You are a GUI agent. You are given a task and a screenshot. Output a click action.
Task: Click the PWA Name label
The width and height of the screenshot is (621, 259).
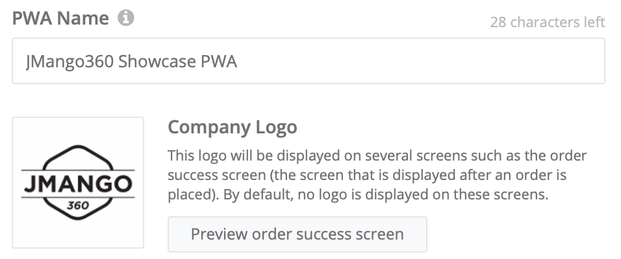coord(61,19)
